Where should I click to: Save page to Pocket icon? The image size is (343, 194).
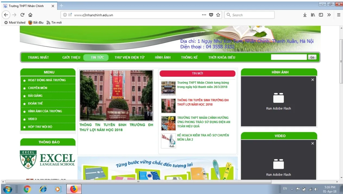click(x=211, y=15)
